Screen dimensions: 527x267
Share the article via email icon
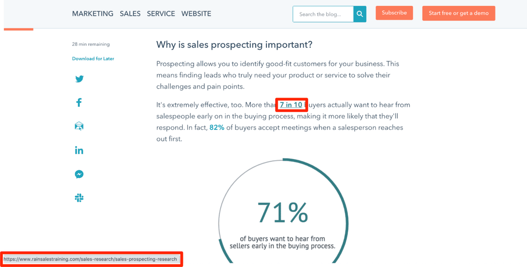[79, 126]
